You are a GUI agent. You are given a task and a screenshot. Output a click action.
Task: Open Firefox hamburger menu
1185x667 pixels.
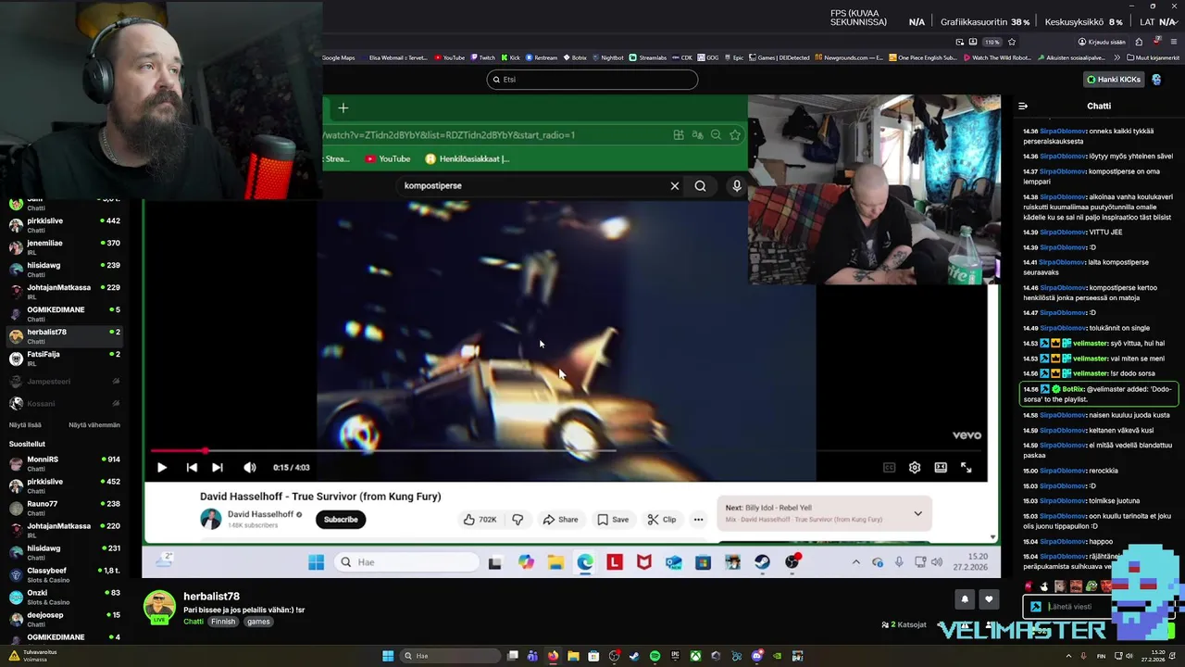coord(1174,42)
